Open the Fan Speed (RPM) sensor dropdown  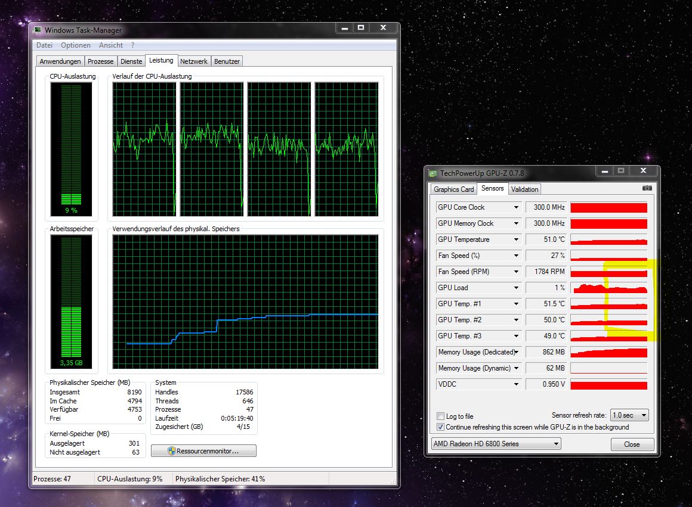(516, 272)
